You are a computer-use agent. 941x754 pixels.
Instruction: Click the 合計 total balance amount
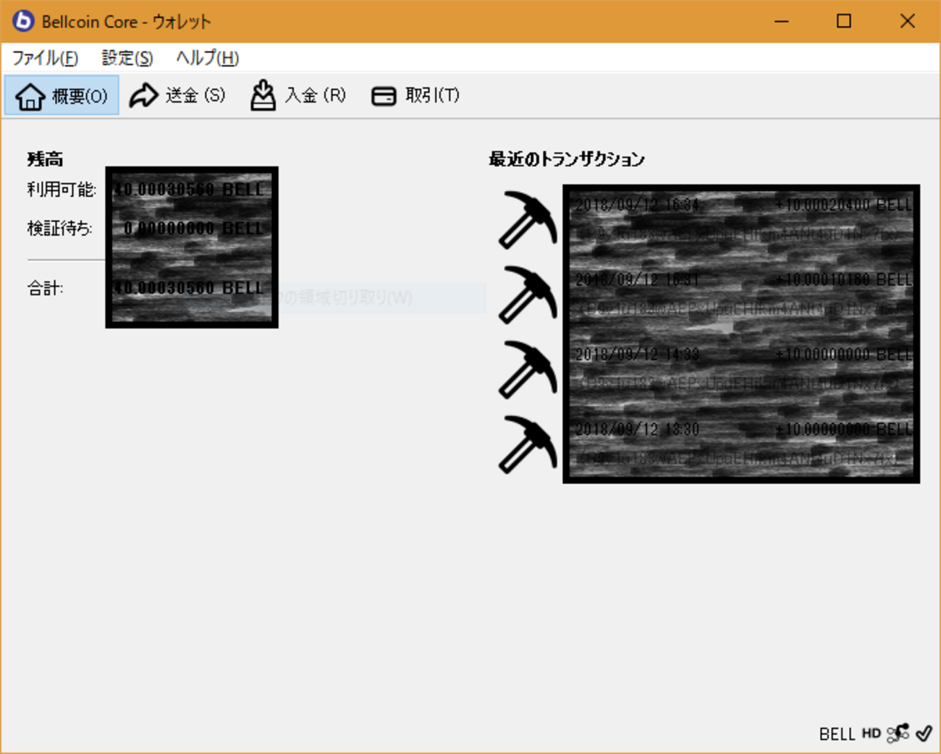pyautogui.click(x=188, y=287)
